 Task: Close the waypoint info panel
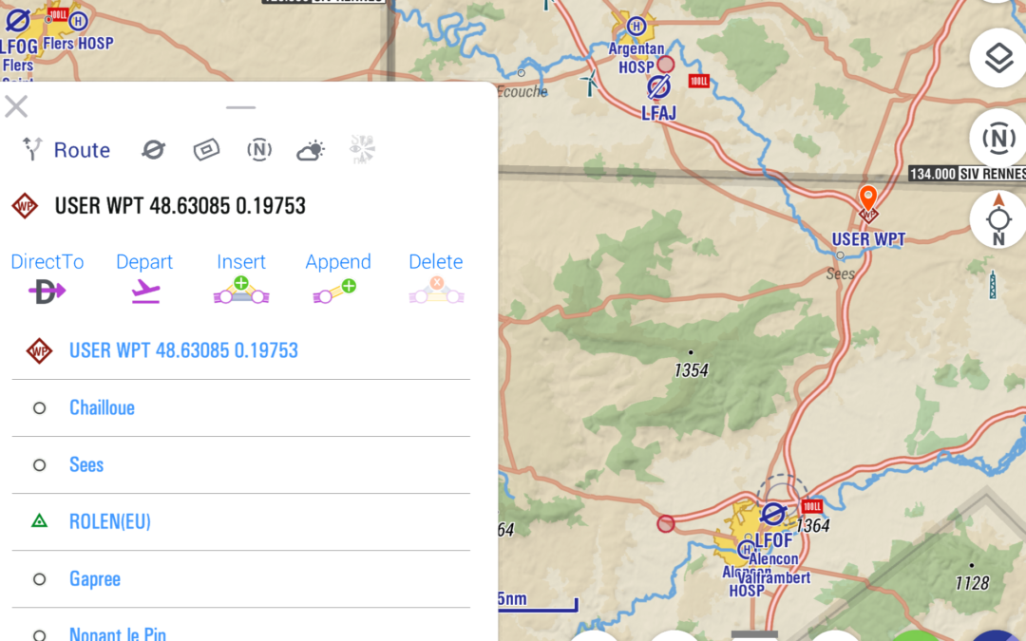16,106
